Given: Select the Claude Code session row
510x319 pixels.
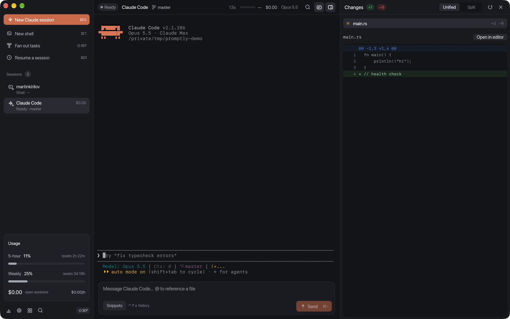Looking at the screenshot, I should pos(46,105).
